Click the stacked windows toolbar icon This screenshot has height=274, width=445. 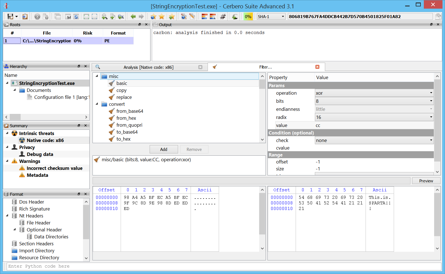(58, 16)
